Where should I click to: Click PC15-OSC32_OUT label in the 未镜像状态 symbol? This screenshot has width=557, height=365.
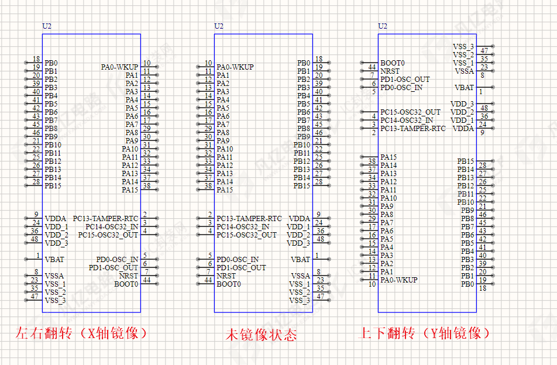[x=246, y=235]
